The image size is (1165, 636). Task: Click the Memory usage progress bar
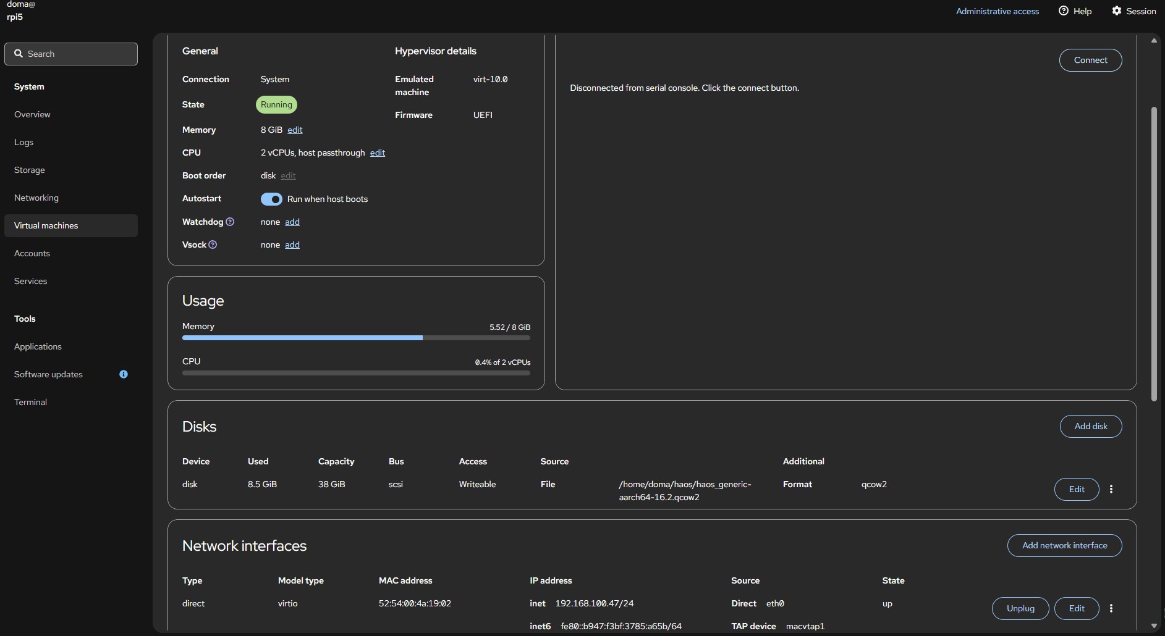click(355, 338)
